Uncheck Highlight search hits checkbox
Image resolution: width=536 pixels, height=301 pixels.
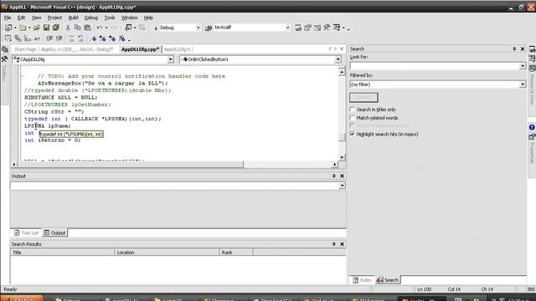[353, 134]
